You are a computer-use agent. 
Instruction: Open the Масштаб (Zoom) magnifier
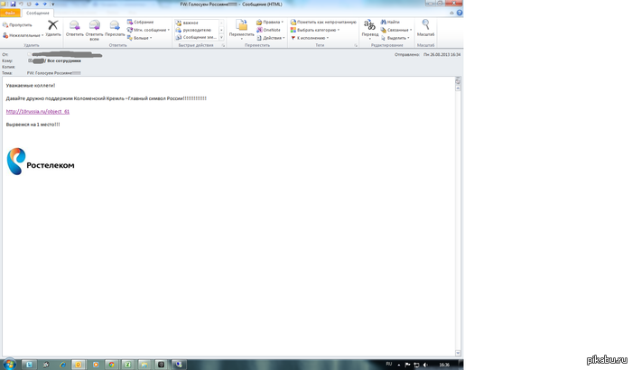click(x=425, y=26)
